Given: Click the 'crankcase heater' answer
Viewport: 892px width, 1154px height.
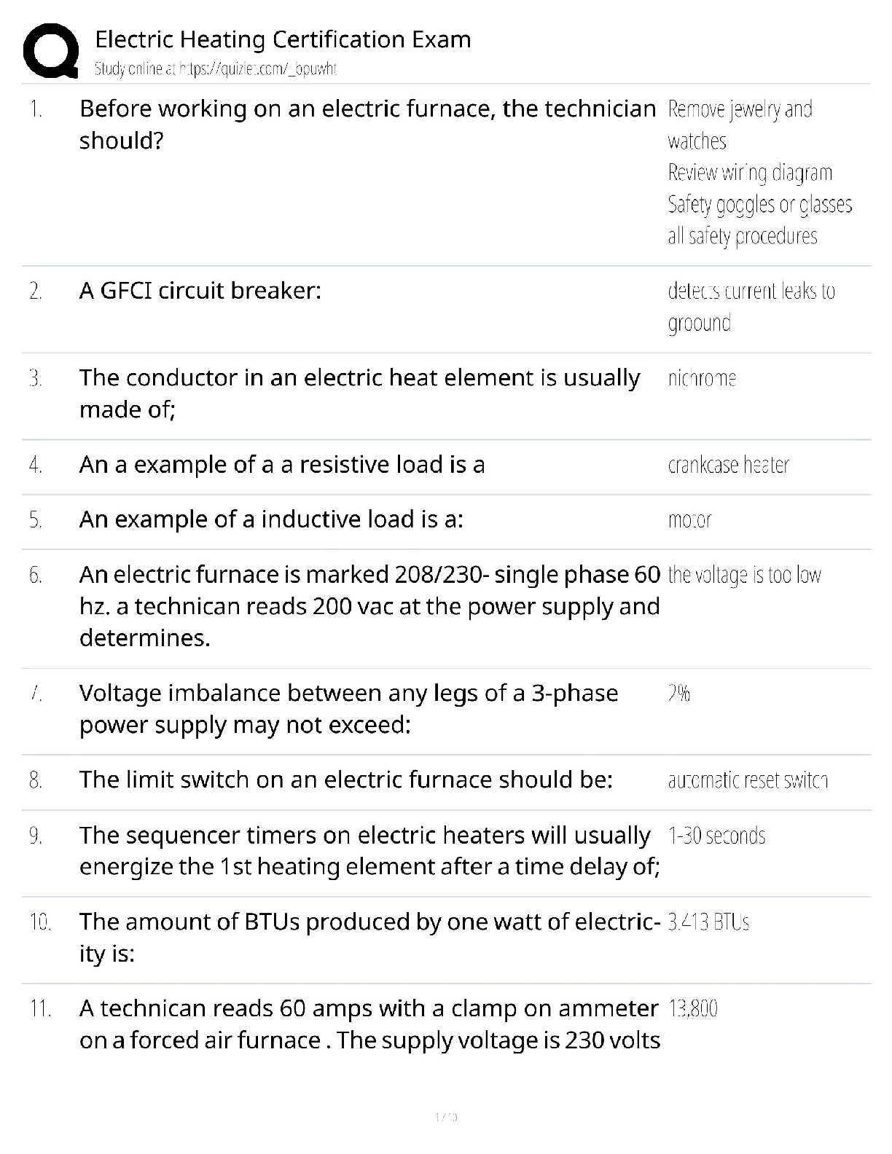Looking at the screenshot, I should pos(728,465).
